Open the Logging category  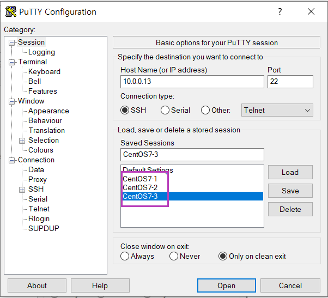pyautogui.click(x=41, y=52)
